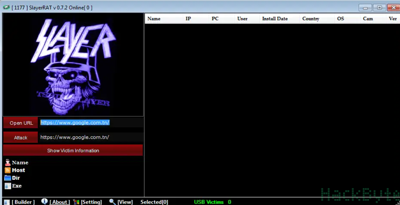The height and width of the screenshot is (205, 400).
Task: Click the Open URL button
Action: 21,123
